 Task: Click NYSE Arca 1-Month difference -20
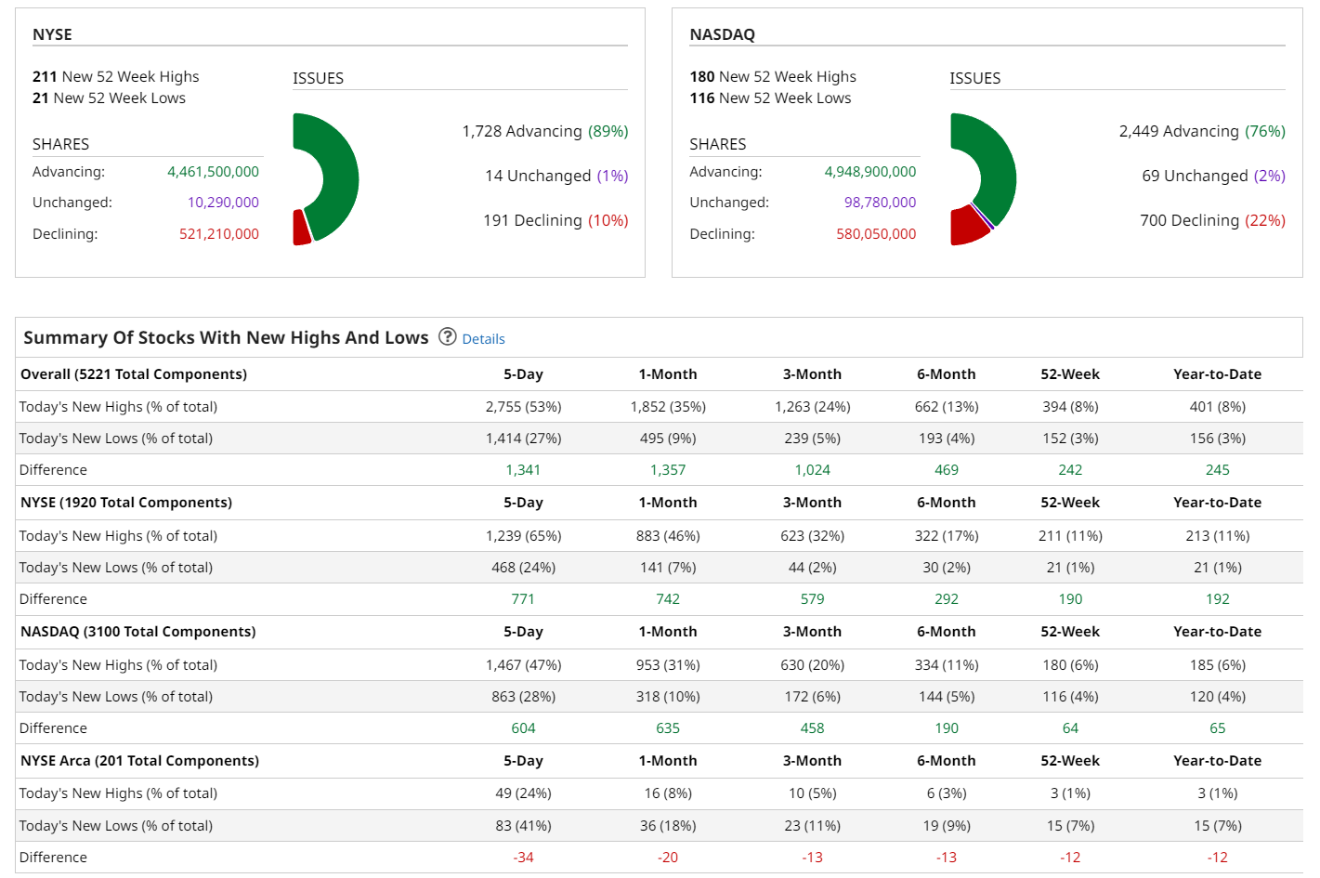pyautogui.click(x=668, y=858)
